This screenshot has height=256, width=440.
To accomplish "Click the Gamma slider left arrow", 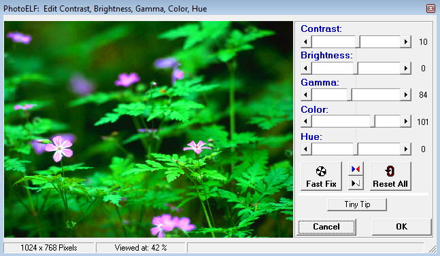I will pos(306,94).
